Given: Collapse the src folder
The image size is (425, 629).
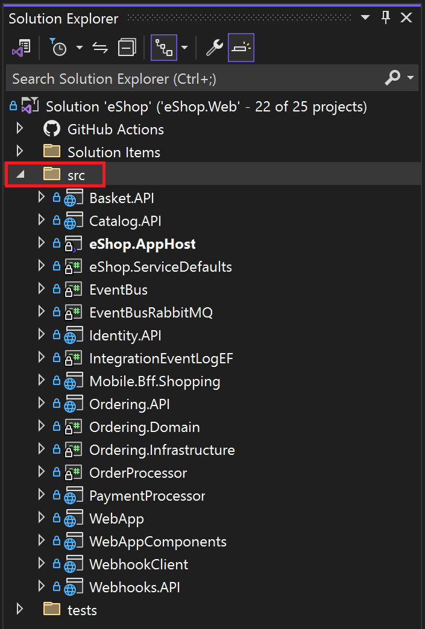Looking at the screenshot, I should (20, 174).
